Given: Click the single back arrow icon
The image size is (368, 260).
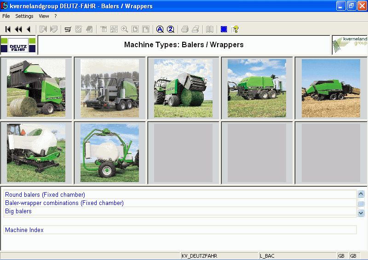Looking at the screenshot, I should coord(29,29).
